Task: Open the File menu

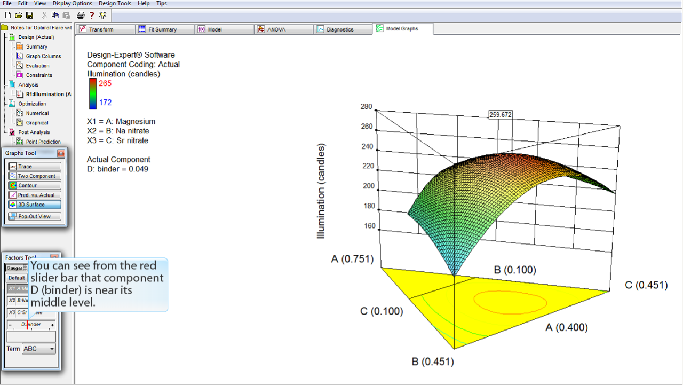Action: [7, 3]
